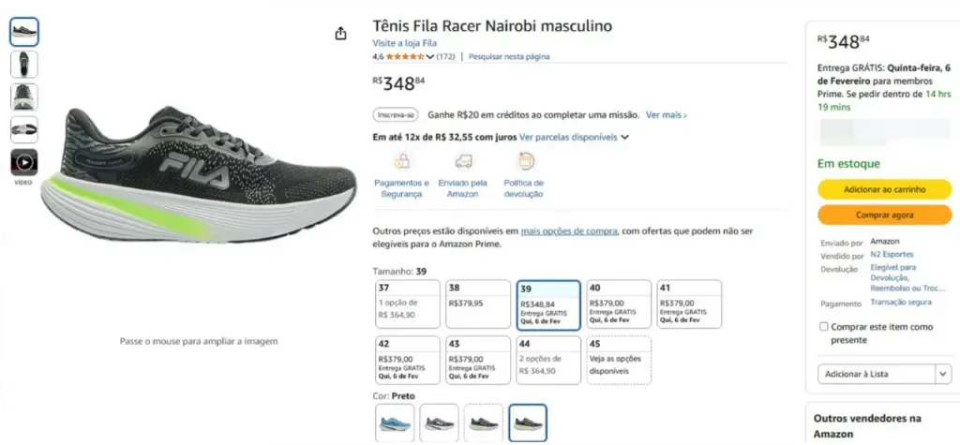Viewport: 960px width, 445px height.
Task: Open the Adicionar à Lista dropdown arrow
Action: (x=943, y=374)
